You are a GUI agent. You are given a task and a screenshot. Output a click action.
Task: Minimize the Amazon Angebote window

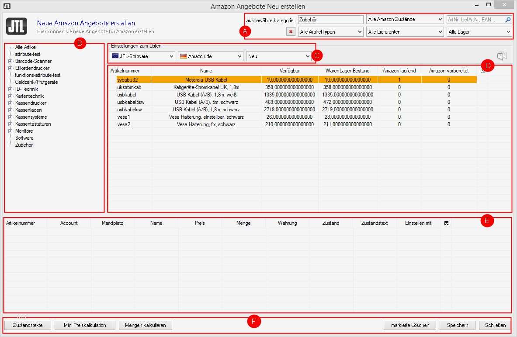(477, 5)
